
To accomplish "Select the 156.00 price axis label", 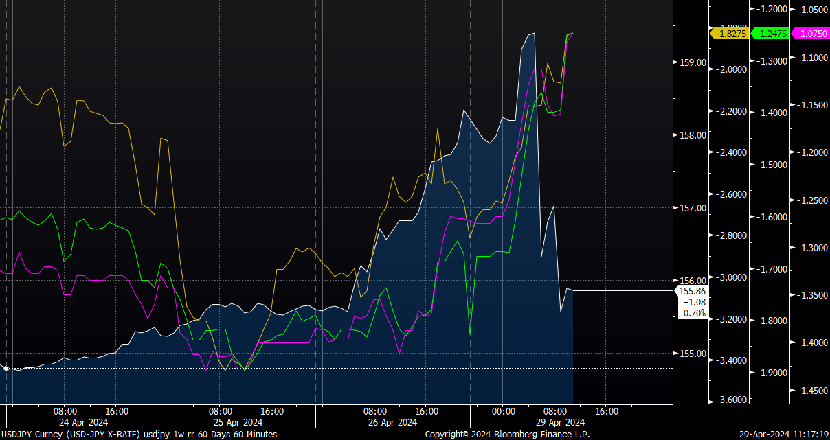I will (x=693, y=280).
